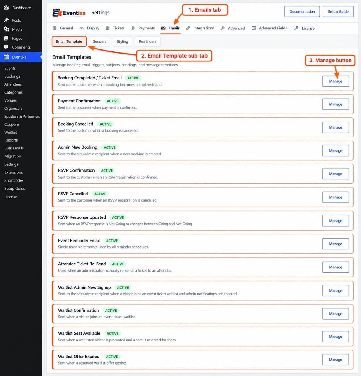Click the ACTIVE badge on Payment Confirmation
The image size is (361, 376).
[113, 101]
